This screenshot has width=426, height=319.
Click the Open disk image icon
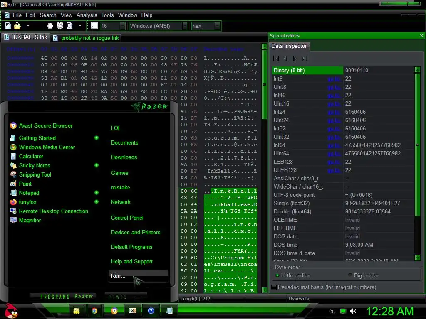pyautogui.click(x=70, y=26)
